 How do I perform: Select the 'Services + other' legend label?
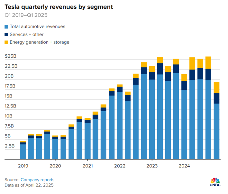coord(27,34)
